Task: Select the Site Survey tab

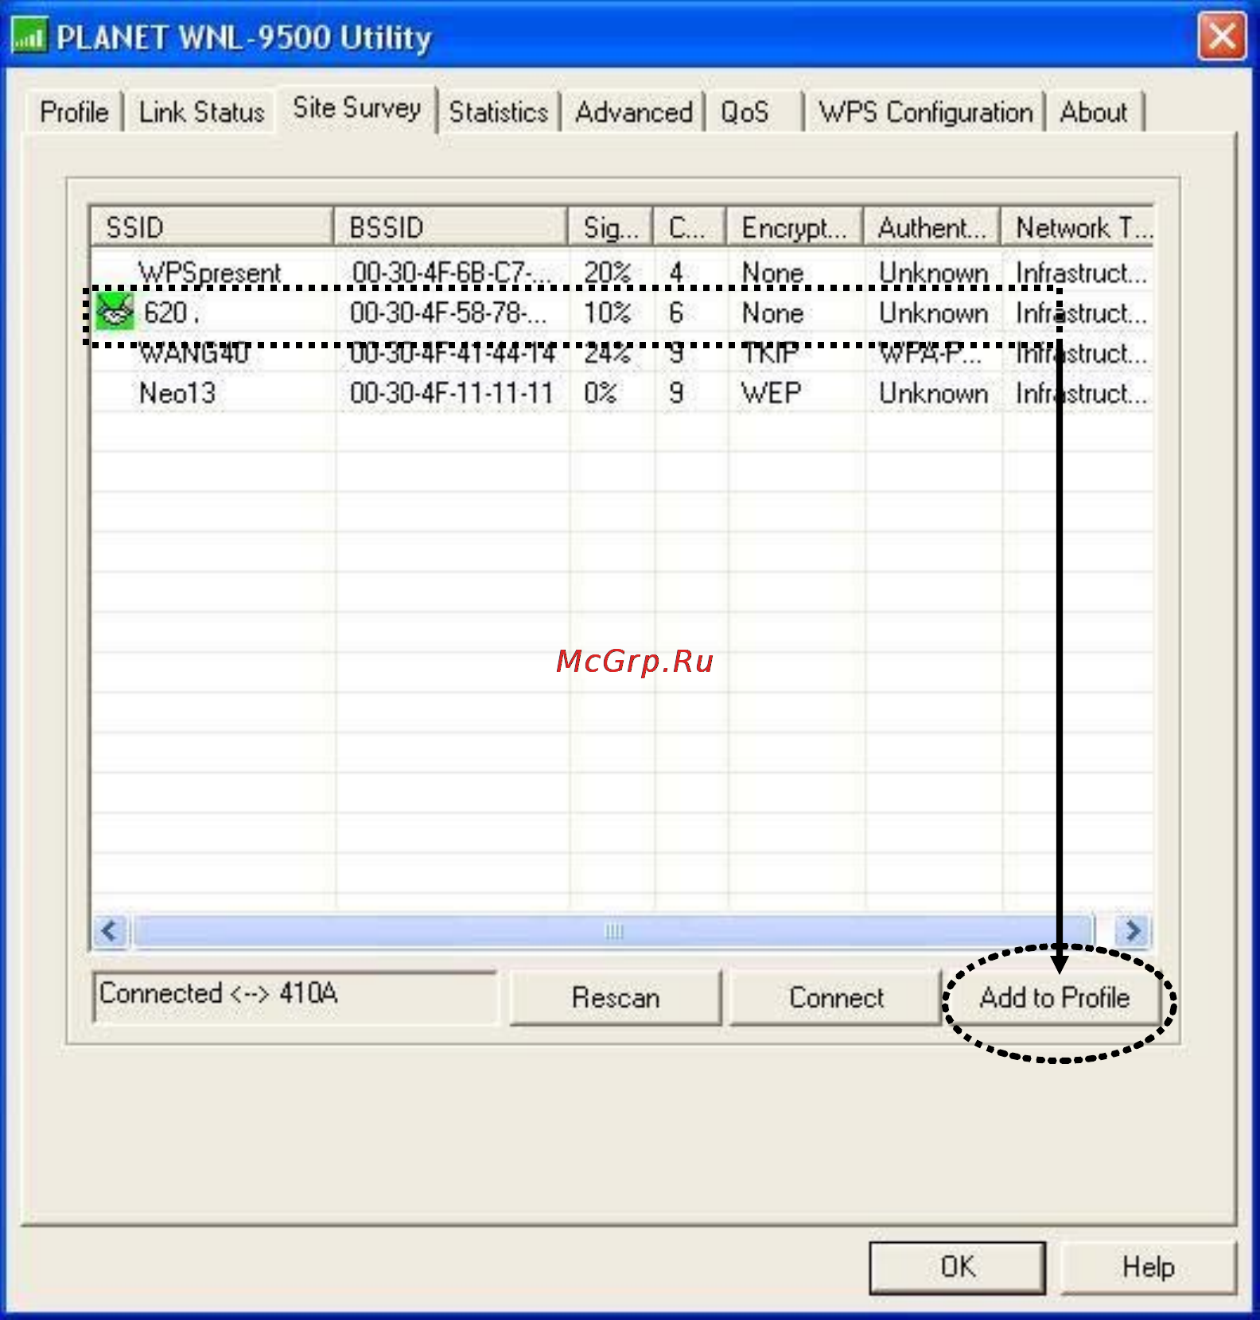Action: 356,108
